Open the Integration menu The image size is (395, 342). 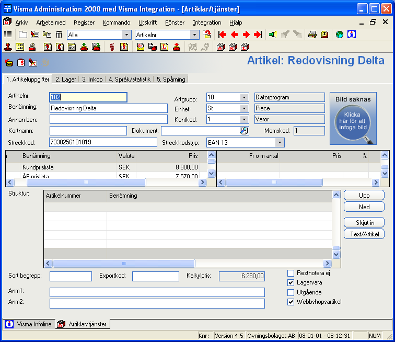[x=207, y=22]
